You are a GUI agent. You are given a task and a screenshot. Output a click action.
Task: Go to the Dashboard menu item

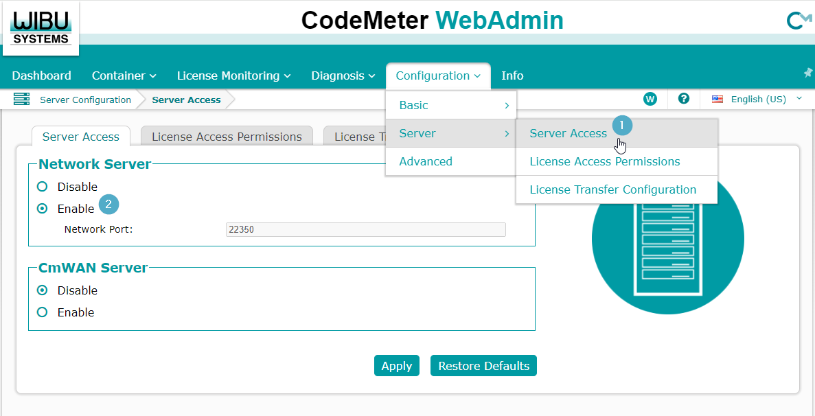(x=42, y=76)
